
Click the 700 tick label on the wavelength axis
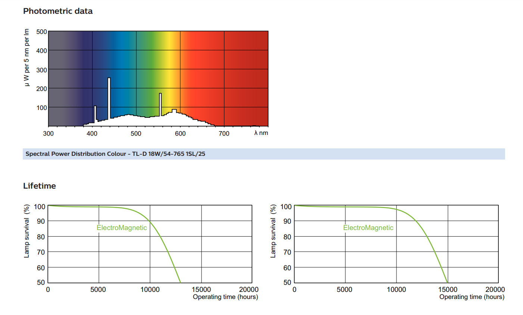(224, 133)
